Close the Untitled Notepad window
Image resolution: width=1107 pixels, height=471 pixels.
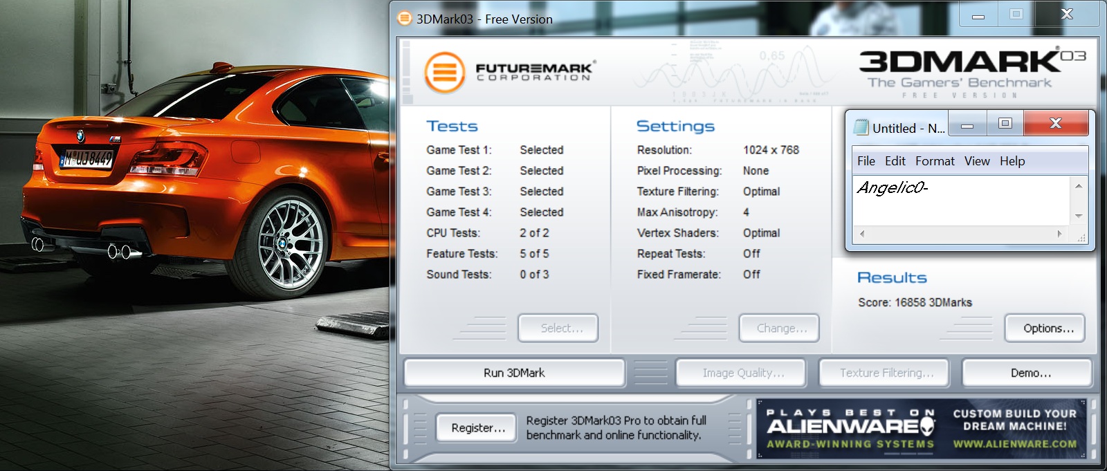tap(1055, 123)
